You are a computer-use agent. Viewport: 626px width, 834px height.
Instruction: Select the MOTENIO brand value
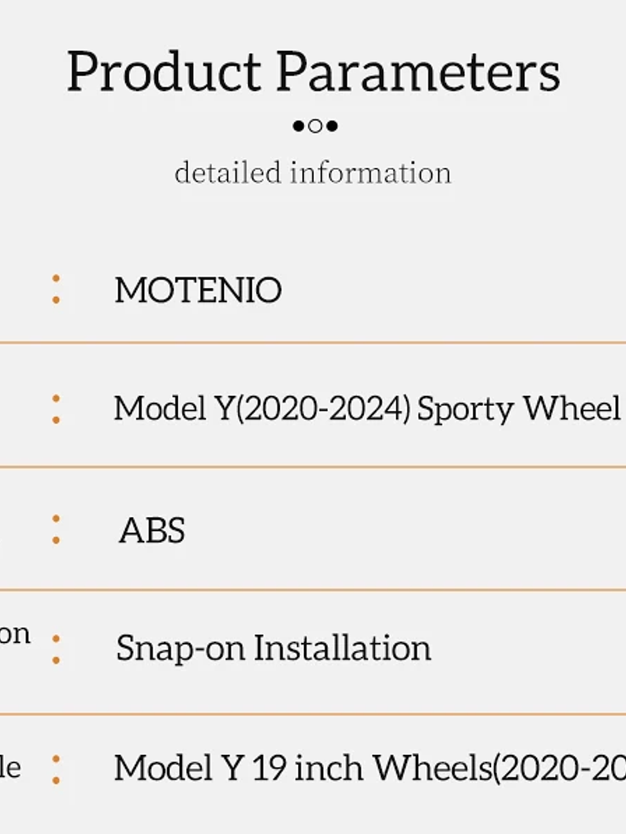tap(198, 291)
